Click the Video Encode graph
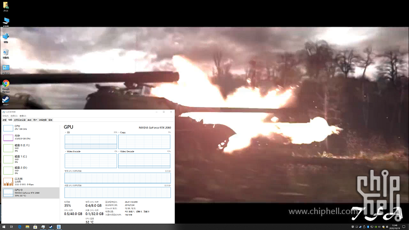The height and width of the screenshot is (230, 409). [91, 161]
